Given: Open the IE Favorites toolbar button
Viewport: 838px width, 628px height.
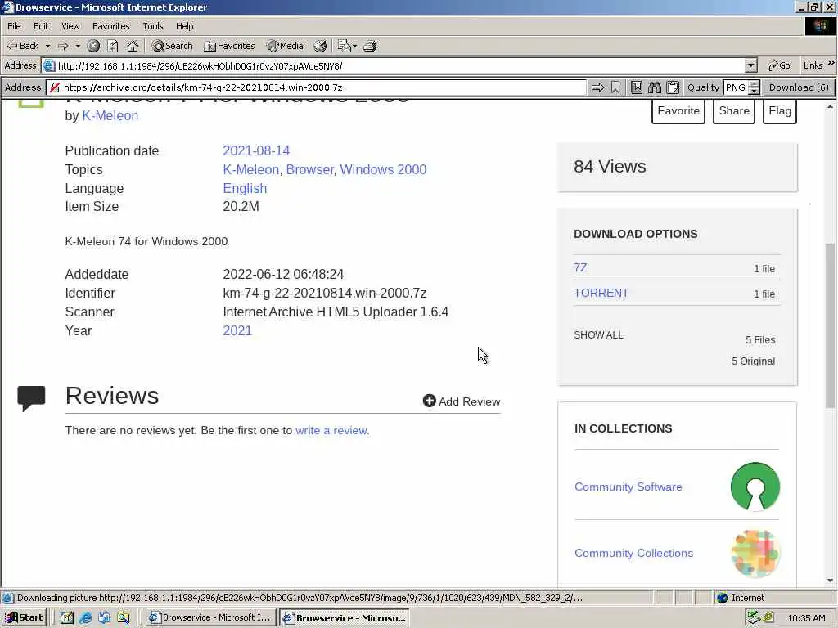Looking at the screenshot, I should pyautogui.click(x=230, y=46).
